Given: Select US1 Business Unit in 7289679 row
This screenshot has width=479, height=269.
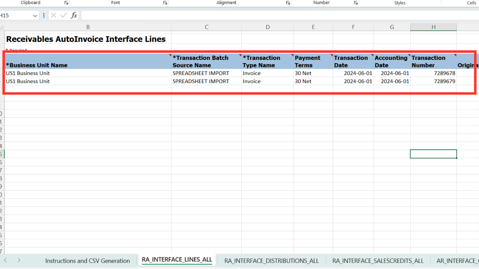Looking at the screenshot, I should point(88,81).
